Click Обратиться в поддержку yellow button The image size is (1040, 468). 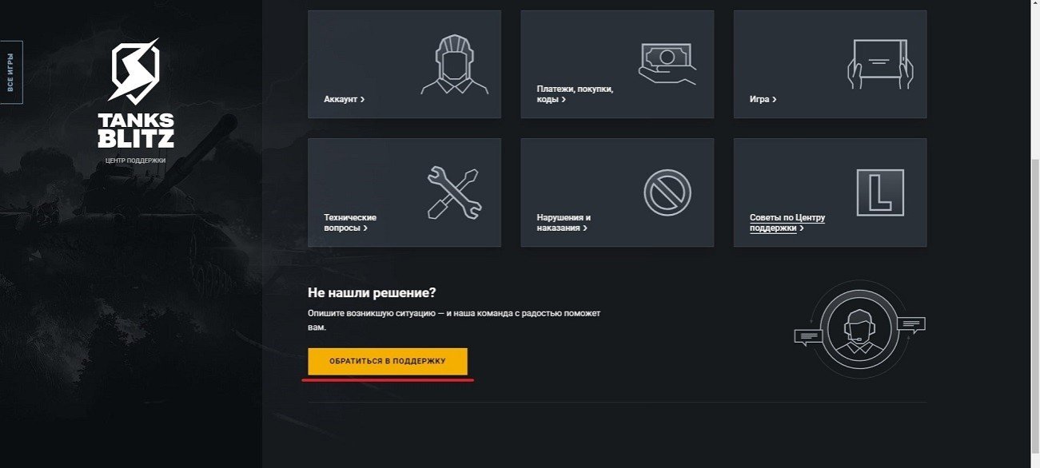[388, 362]
